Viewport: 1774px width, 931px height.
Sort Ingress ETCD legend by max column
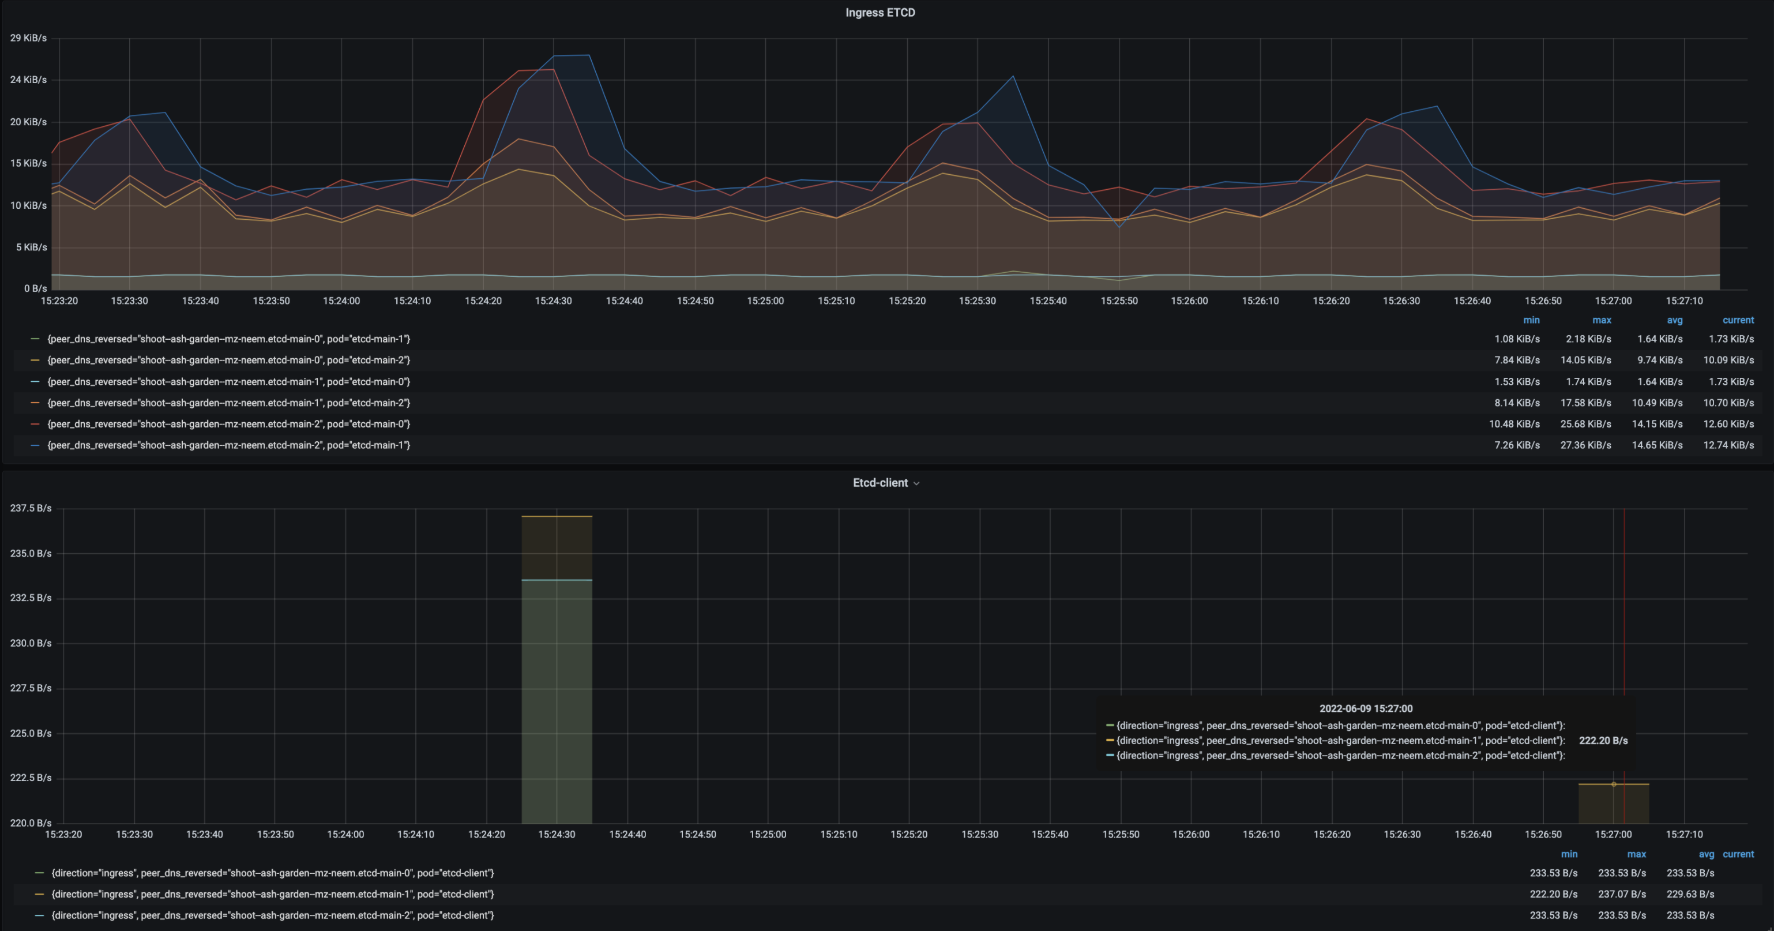coord(1602,320)
